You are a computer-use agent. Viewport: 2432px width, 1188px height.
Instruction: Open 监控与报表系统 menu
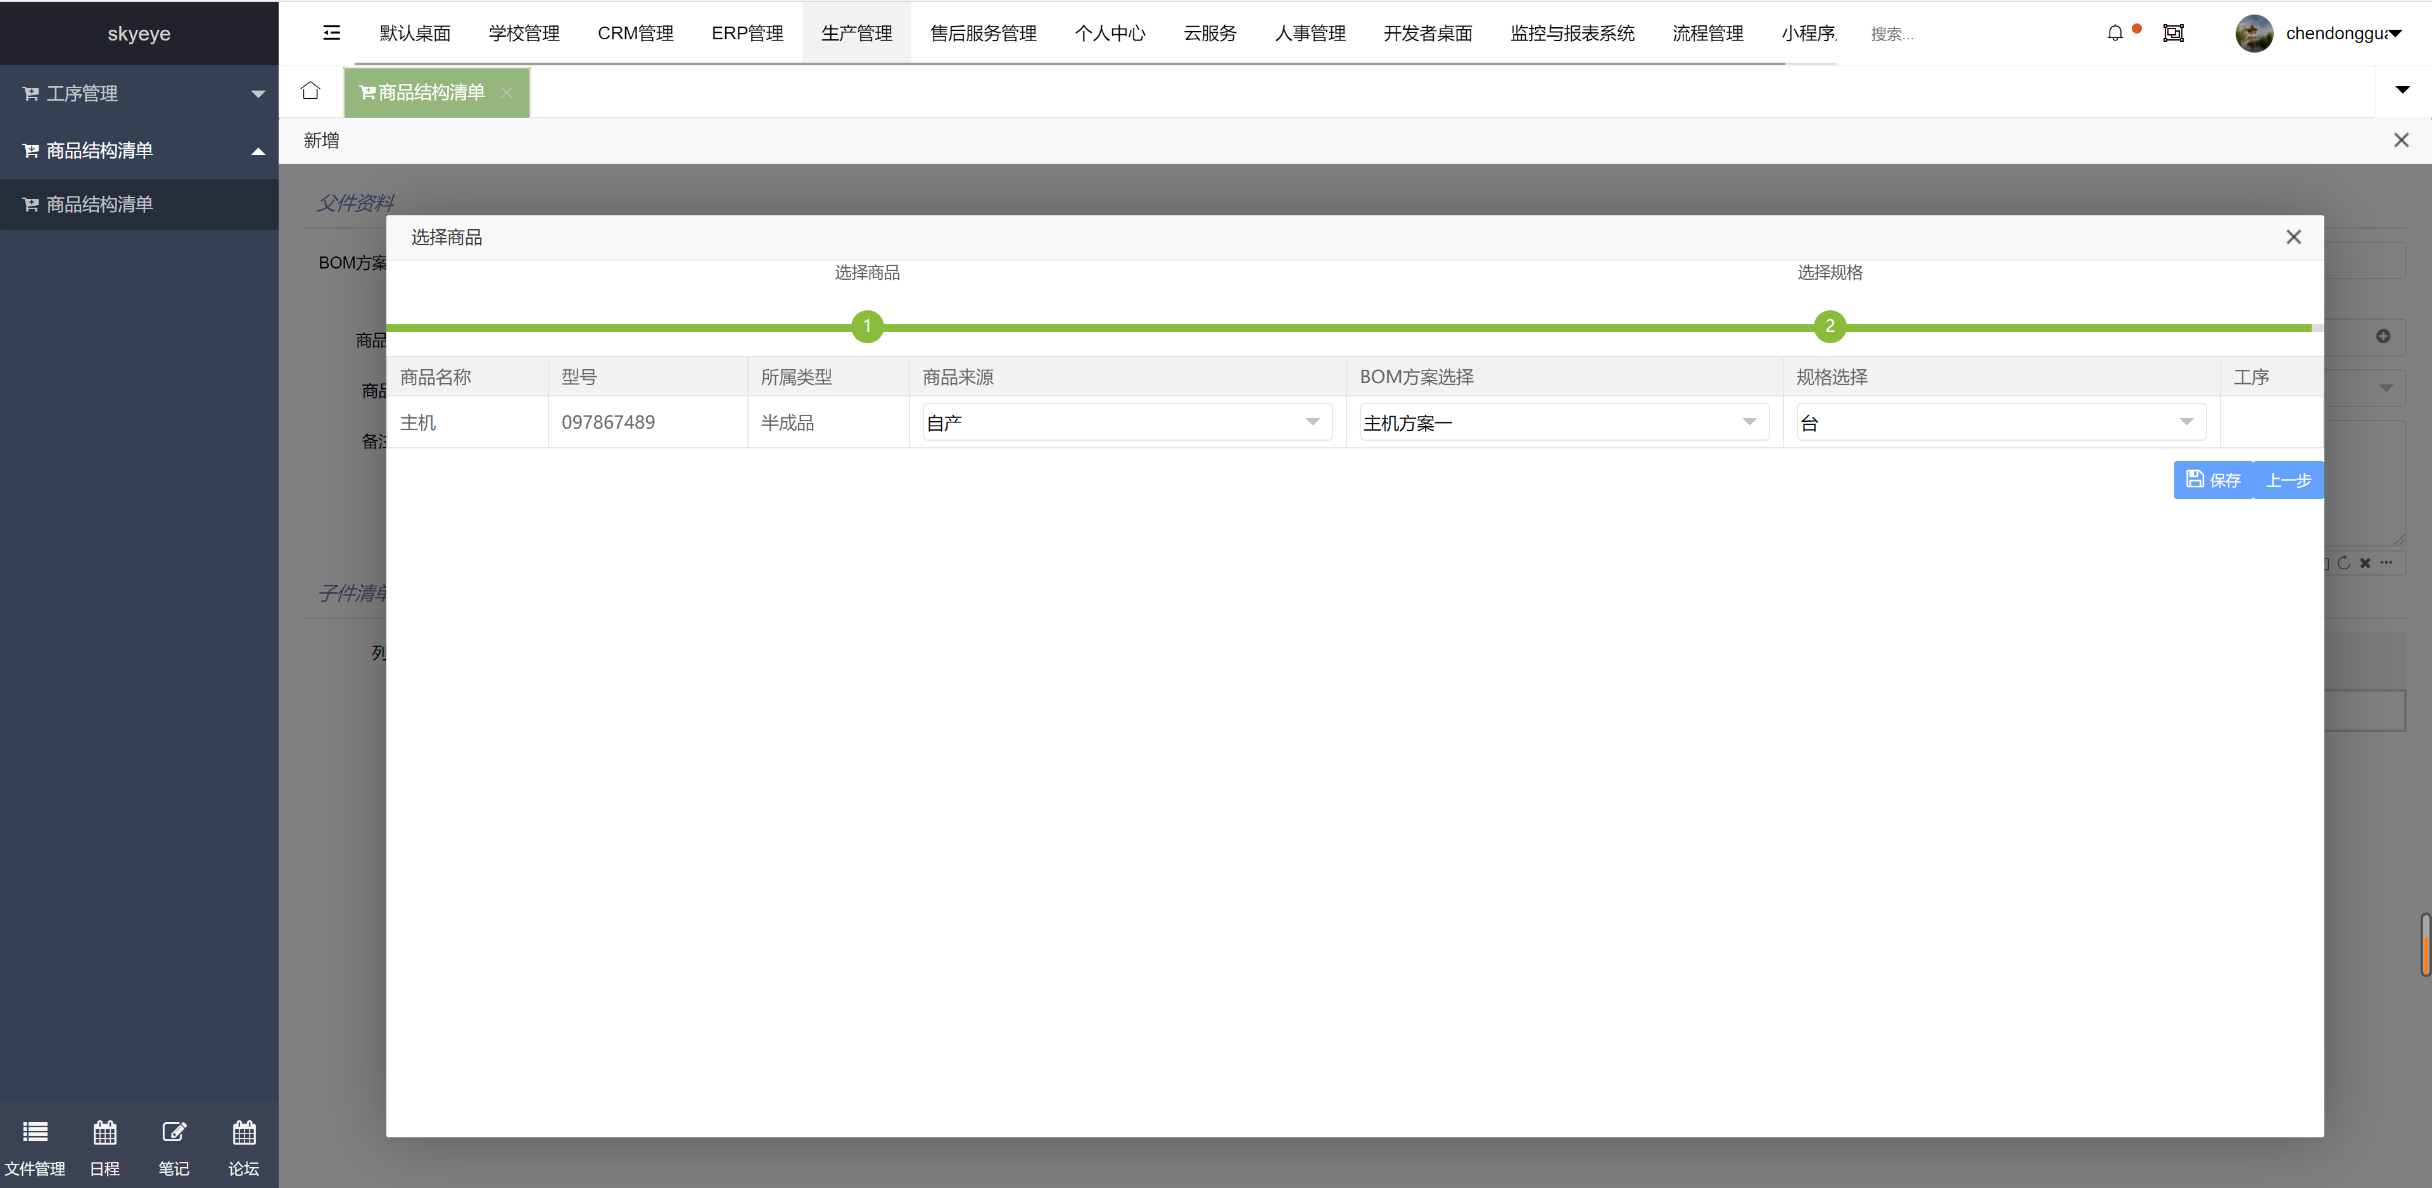pos(1572,33)
